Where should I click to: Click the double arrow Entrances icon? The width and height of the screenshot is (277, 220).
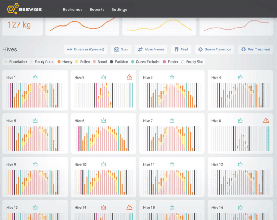click(69, 49)
